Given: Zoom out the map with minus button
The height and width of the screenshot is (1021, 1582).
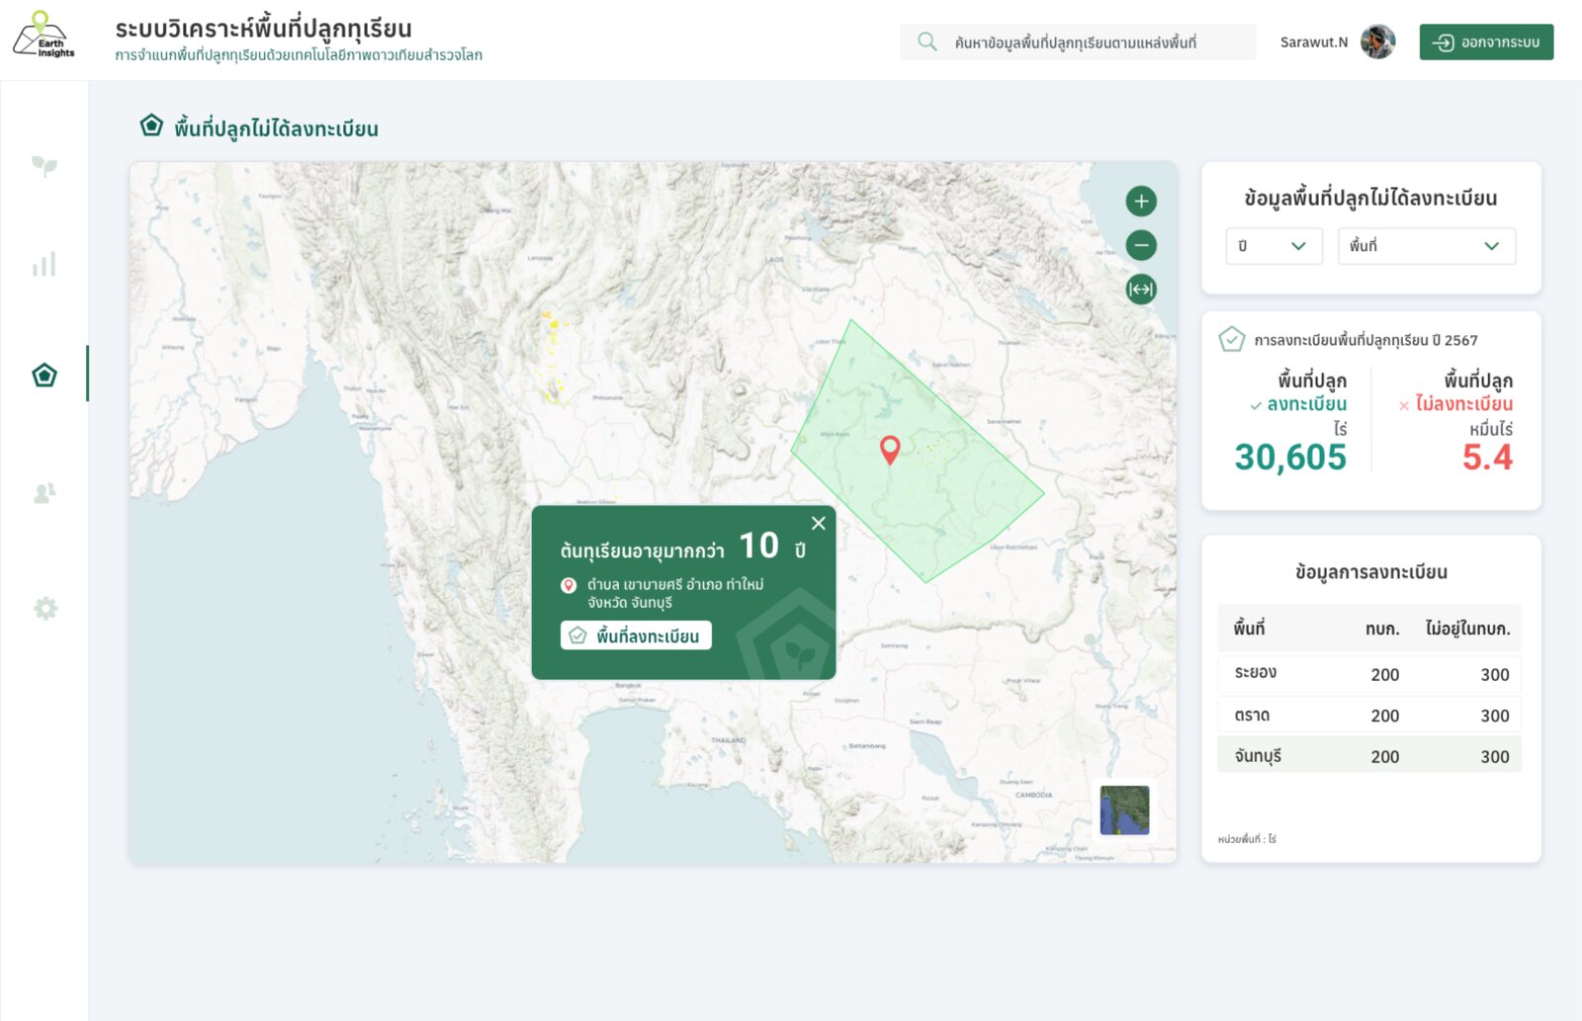Looking at the screenshot, I should (1141, 245).
